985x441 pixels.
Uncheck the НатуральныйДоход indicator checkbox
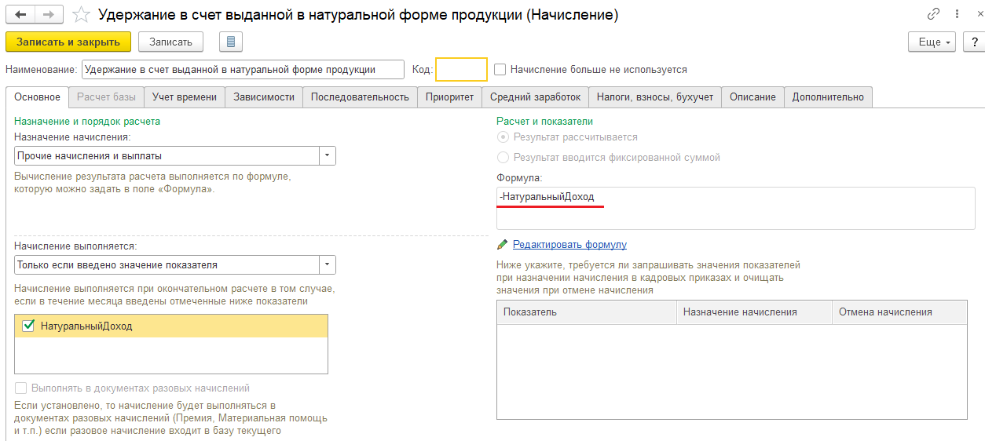tap(29, 326)
